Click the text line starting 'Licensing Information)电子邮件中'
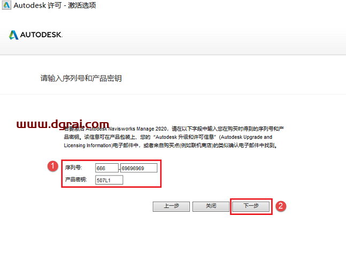Viewport: 346px width, 256px height. click(171, 146)
